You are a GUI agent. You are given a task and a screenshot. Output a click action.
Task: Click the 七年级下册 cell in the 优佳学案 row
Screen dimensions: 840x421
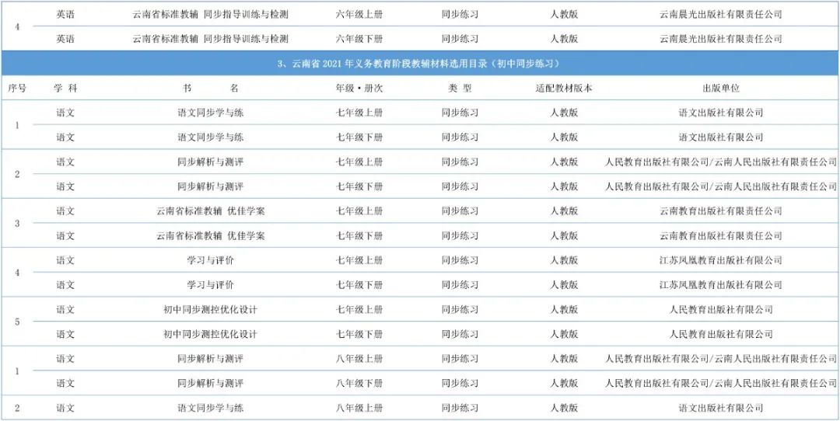point(359,236)
